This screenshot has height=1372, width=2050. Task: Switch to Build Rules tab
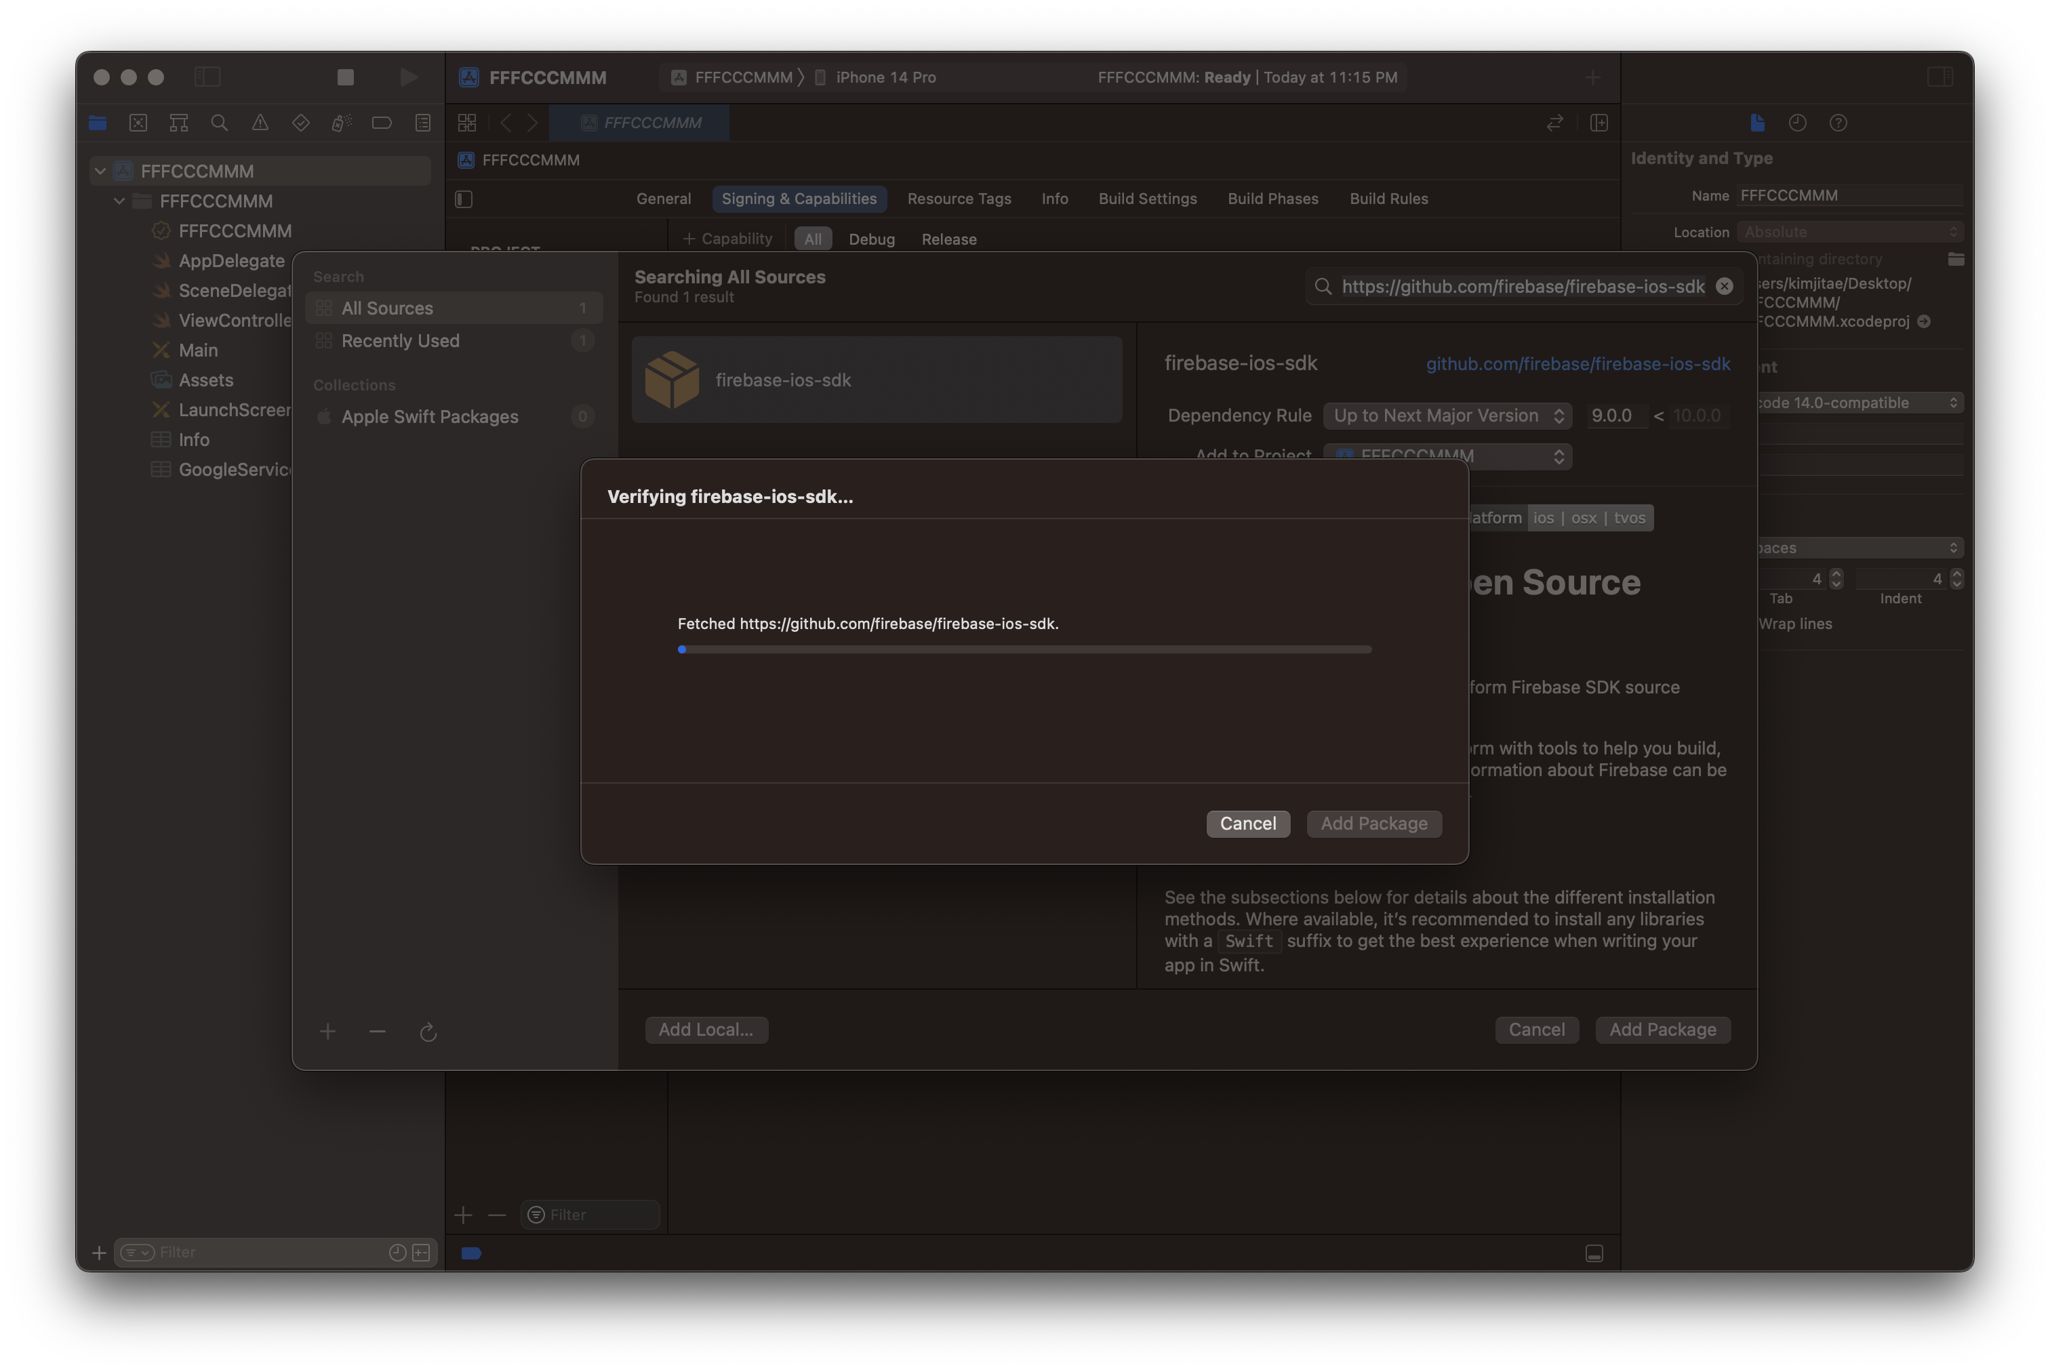1388,199
